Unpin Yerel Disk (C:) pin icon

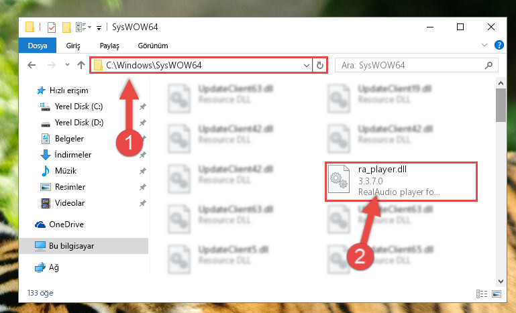(142, 107)
